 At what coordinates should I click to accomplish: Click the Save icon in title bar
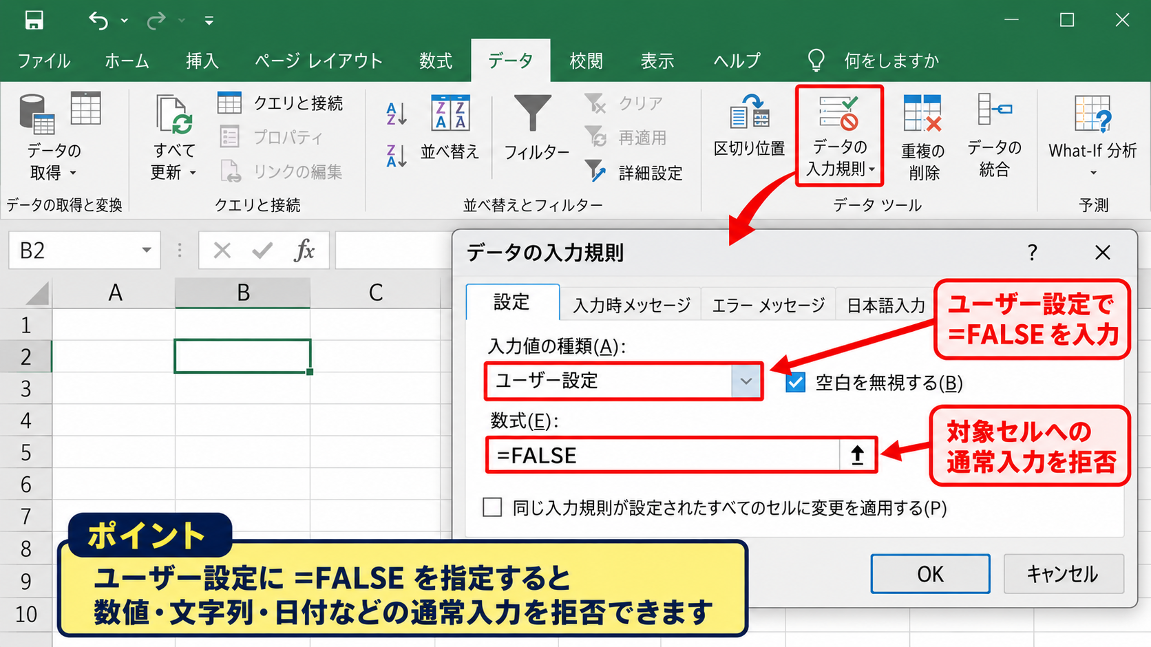tap(34, 21)
